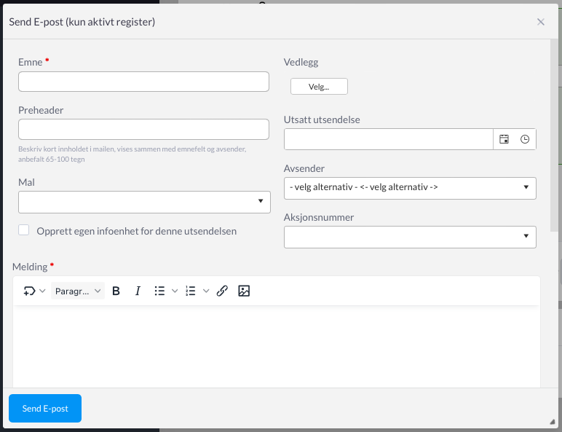Click Velg... to choose an attachment
Screen dimensions: 562x432
319,87
